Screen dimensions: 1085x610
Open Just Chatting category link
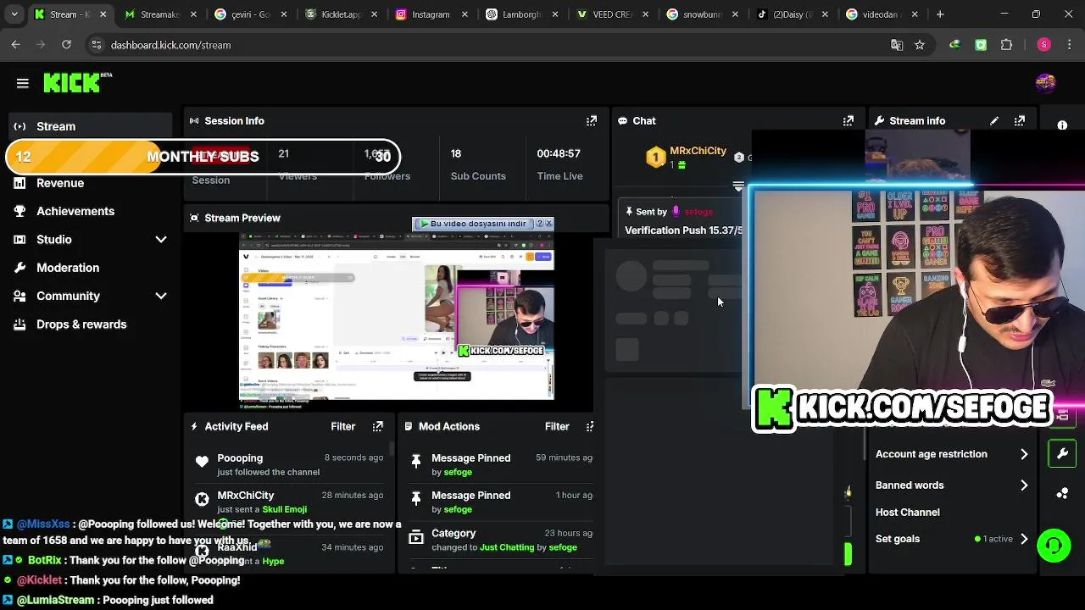point(507,547)
